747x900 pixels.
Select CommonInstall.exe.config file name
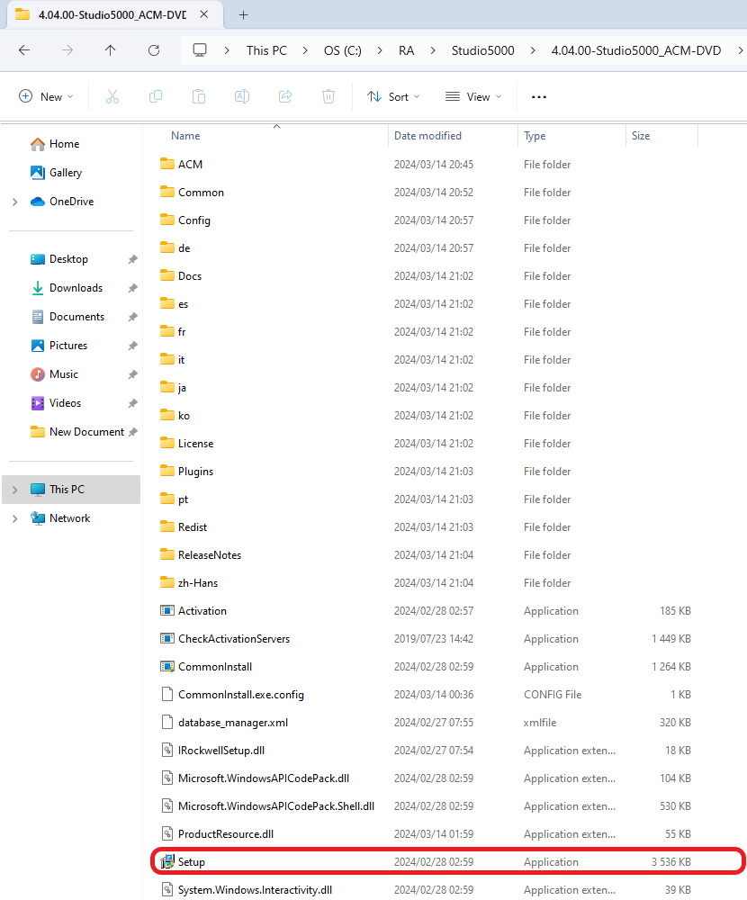(x=241, y=695)
